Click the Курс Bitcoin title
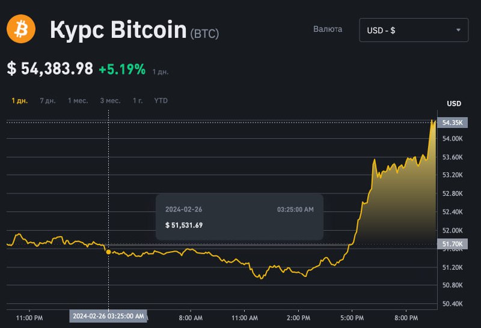 pyautogui.click(x=118, y=29)
